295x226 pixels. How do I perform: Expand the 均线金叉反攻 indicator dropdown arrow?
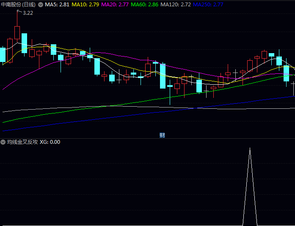click(3, 142)
